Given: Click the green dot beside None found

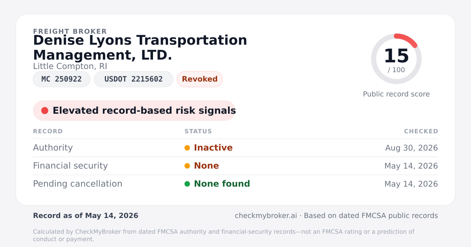Looking at the screenshot, I should [187, 184].
